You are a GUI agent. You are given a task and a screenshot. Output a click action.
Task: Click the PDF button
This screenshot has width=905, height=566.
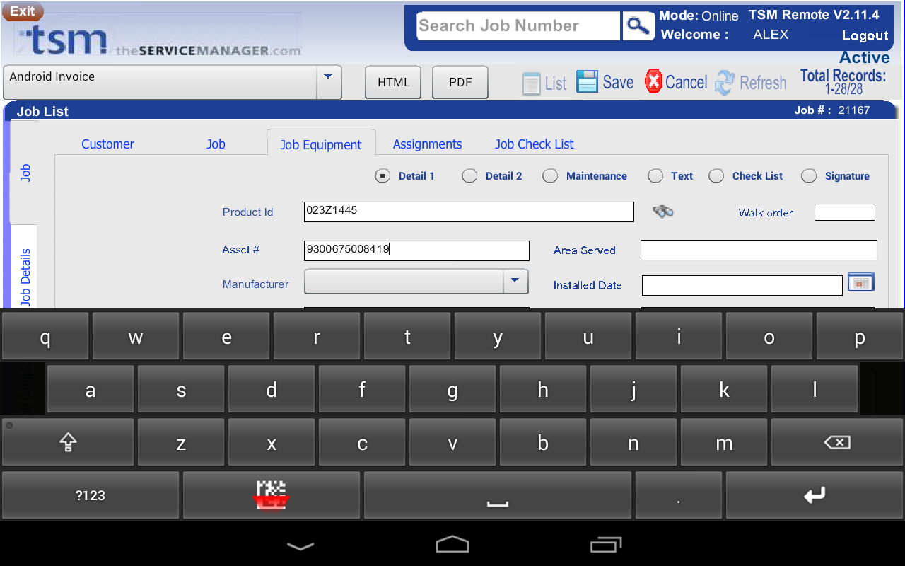point(460,82)
